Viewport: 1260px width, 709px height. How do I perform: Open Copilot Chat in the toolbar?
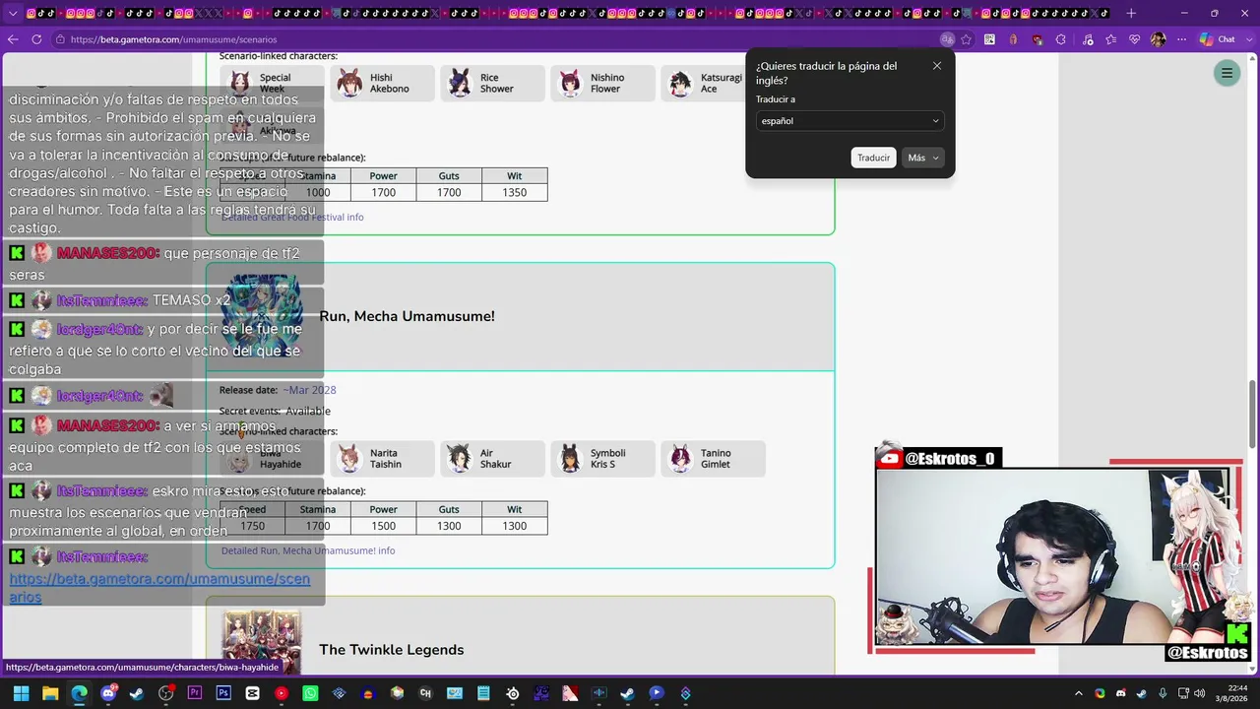[x=1218, y=39]
